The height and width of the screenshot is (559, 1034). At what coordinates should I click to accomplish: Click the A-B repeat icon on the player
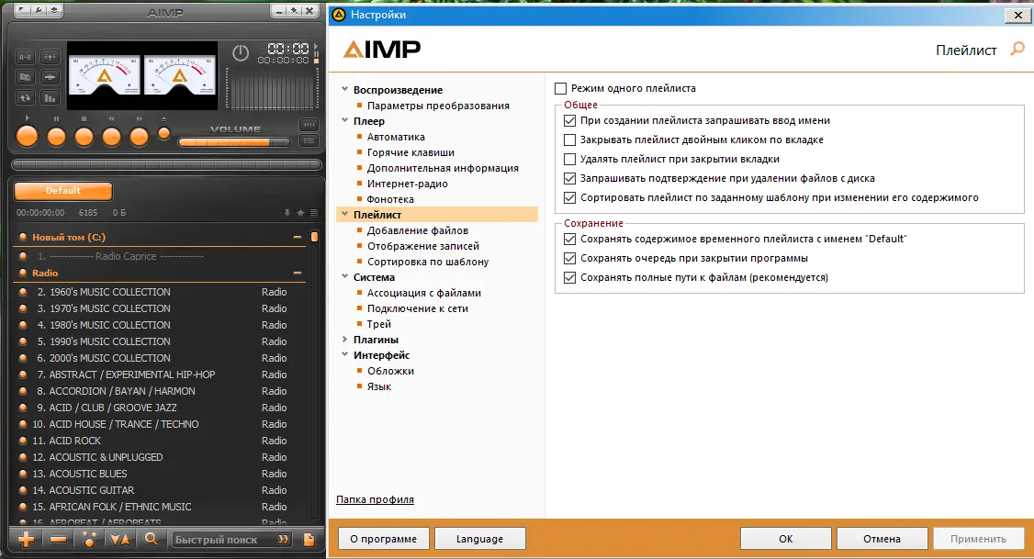click(25, 57)
